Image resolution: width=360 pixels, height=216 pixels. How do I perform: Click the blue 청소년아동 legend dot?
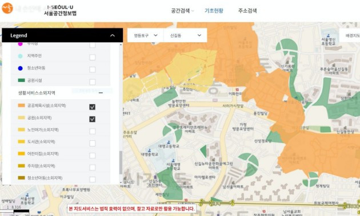coord(21,68)
